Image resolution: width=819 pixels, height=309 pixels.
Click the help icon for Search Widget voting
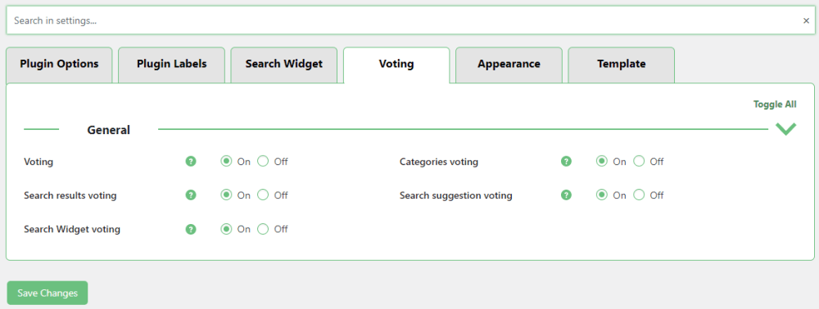(x=191, y=229)
